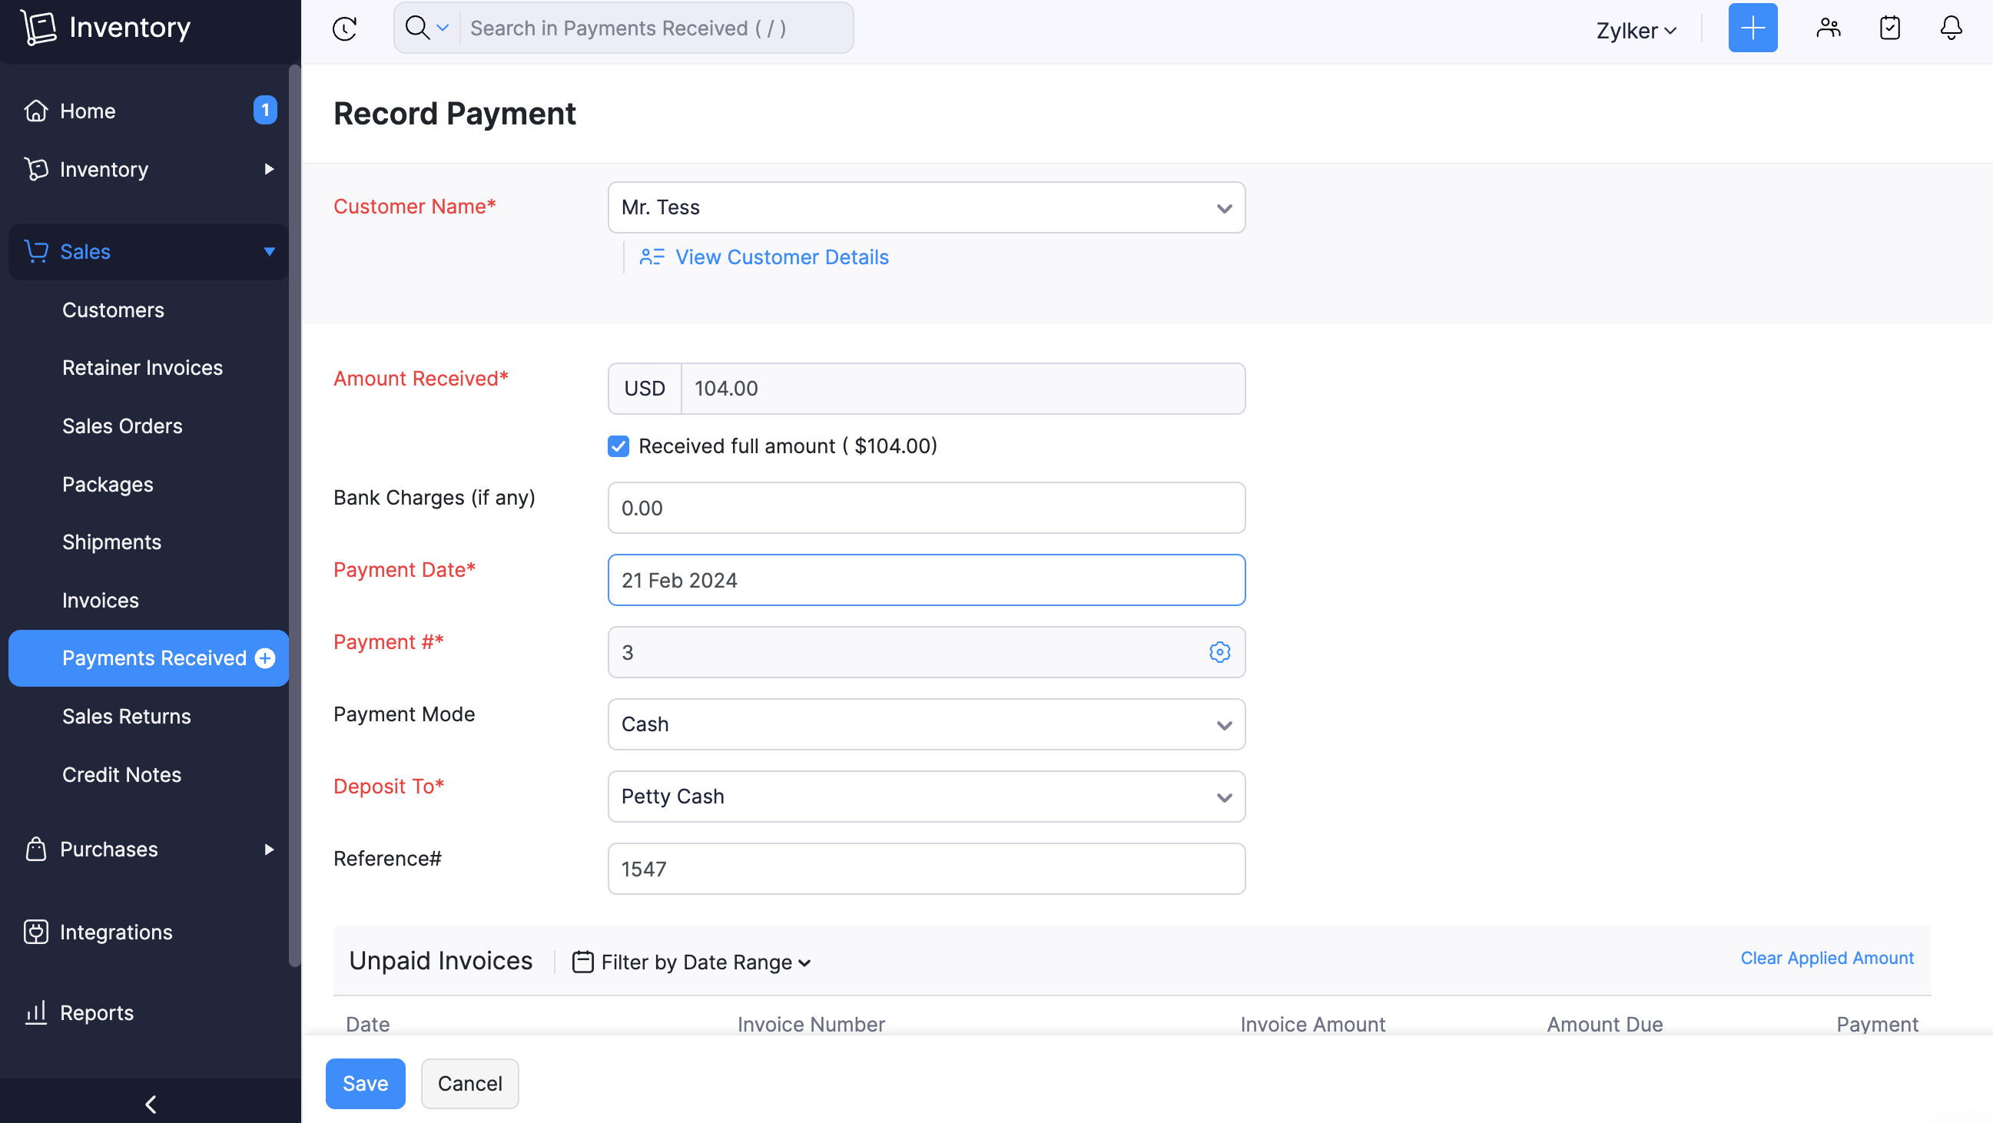The height and width of the screenshot is (1123, 1993).
Task: Click the refresh icon in the top bar
Action: click(344, 28)
